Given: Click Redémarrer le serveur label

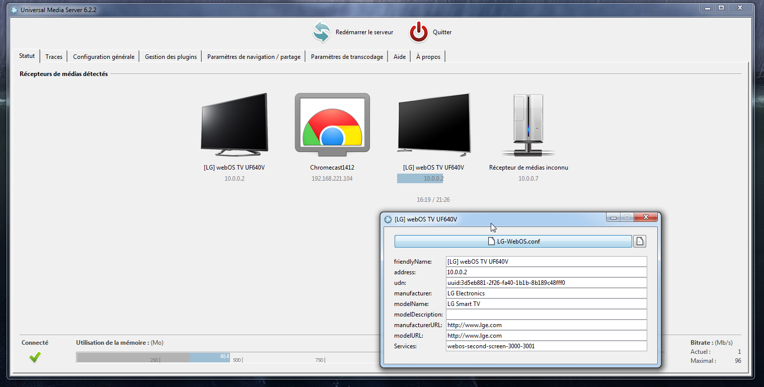Looking at the screenshot, I should tap(364, 32).
